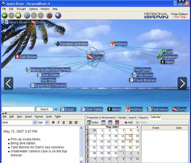Click the Home toolbar button
The width and height of the screenshot is (191, 163).
tap(18, 16)
